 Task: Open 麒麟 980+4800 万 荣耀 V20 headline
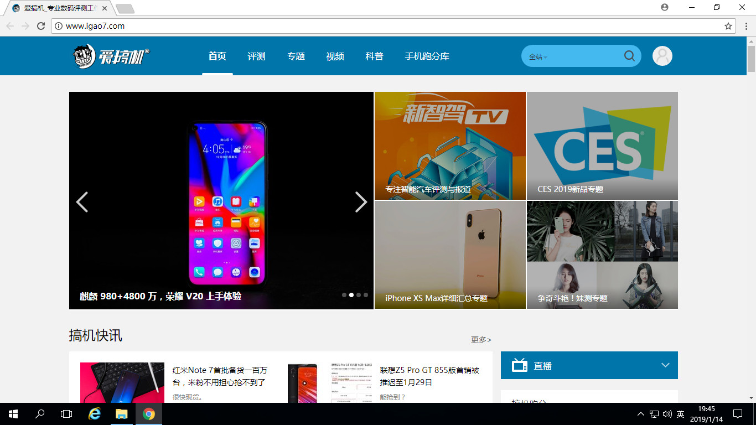[x=160, y=296]
